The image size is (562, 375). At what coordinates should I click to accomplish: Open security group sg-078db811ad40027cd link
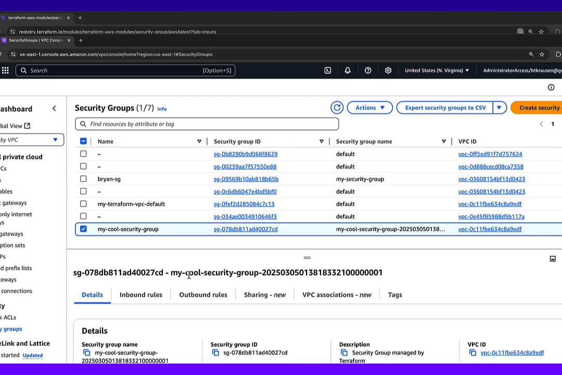246,229
